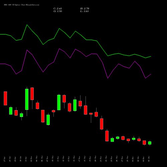Click the '20 Nov' date label

pyautogui.click(x=96, y=159)
